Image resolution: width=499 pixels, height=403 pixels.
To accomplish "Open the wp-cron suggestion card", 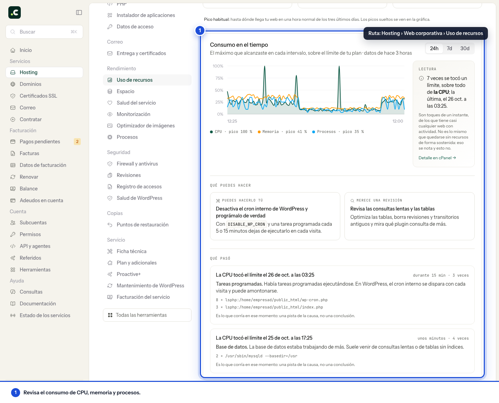I will pos(275,216).
